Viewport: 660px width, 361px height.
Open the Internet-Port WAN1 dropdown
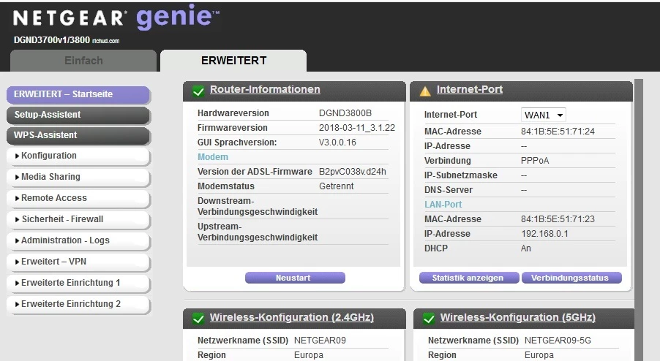click(x=544, y=115)
